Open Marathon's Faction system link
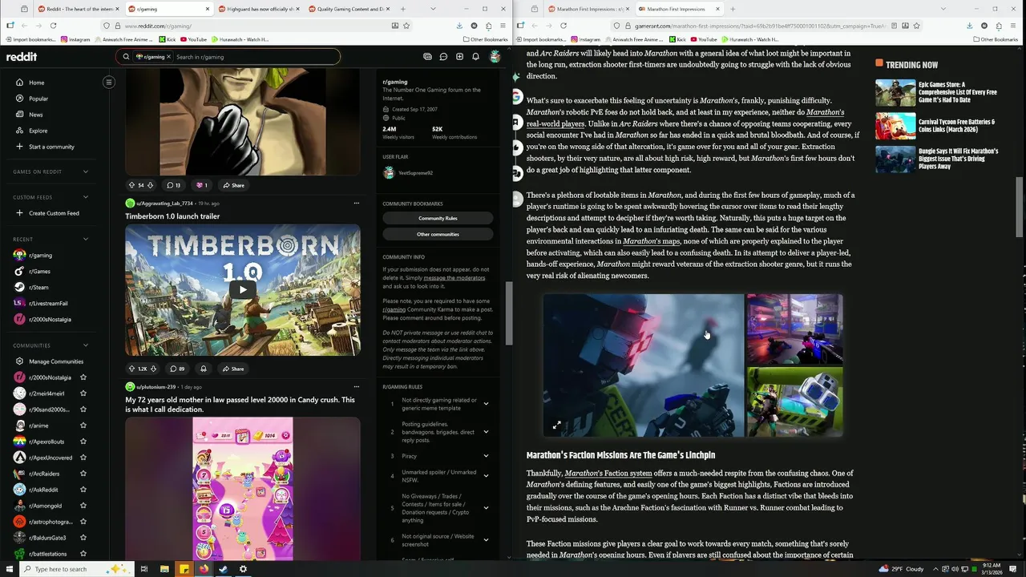1026x577 pixels. pos(608,473)
